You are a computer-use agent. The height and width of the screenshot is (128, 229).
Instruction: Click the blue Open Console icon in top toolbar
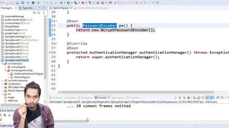(x=23, y=3)
